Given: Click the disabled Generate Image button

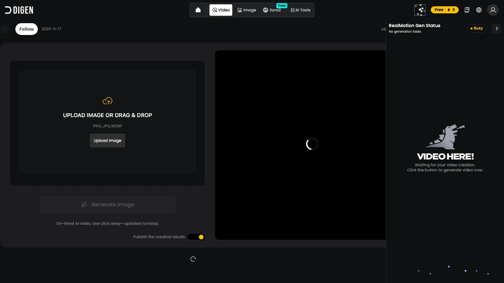Looking at the screenshot, I should [x=107, y=204].
